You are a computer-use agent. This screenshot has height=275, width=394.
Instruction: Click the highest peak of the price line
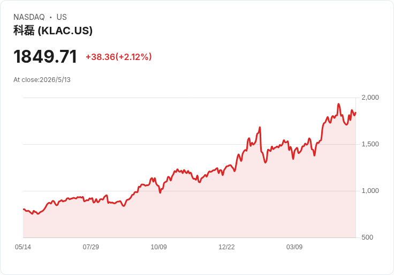[x=338, y=104]
